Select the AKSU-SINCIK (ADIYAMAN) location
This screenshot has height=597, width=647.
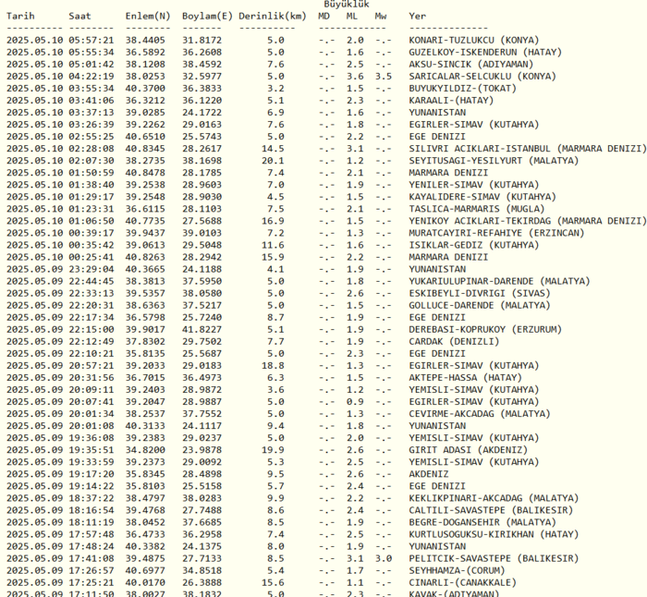click(x=471, y=65)
